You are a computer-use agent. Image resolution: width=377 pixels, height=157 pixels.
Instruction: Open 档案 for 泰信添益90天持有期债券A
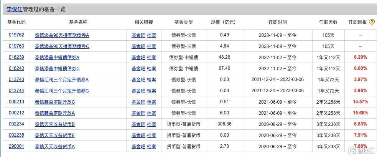click(151, 35)
